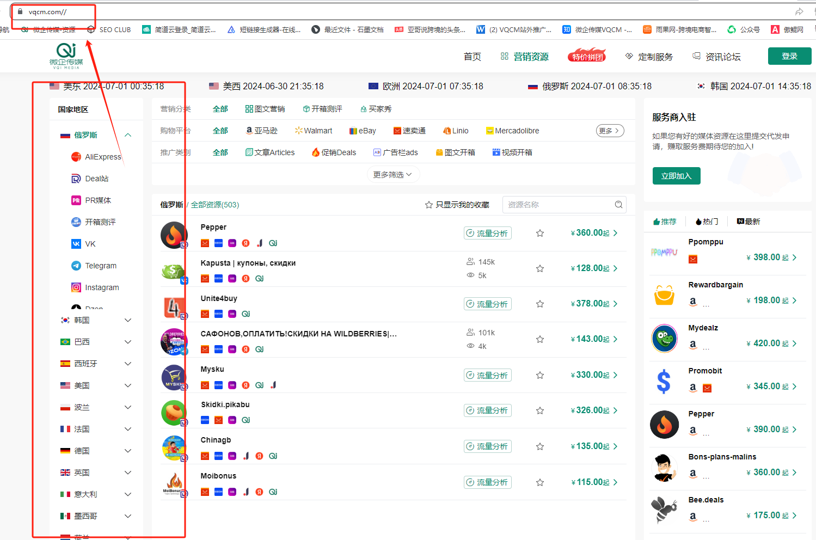
Task: Expand the 西班牙 country section
Action: pos(128,364)
